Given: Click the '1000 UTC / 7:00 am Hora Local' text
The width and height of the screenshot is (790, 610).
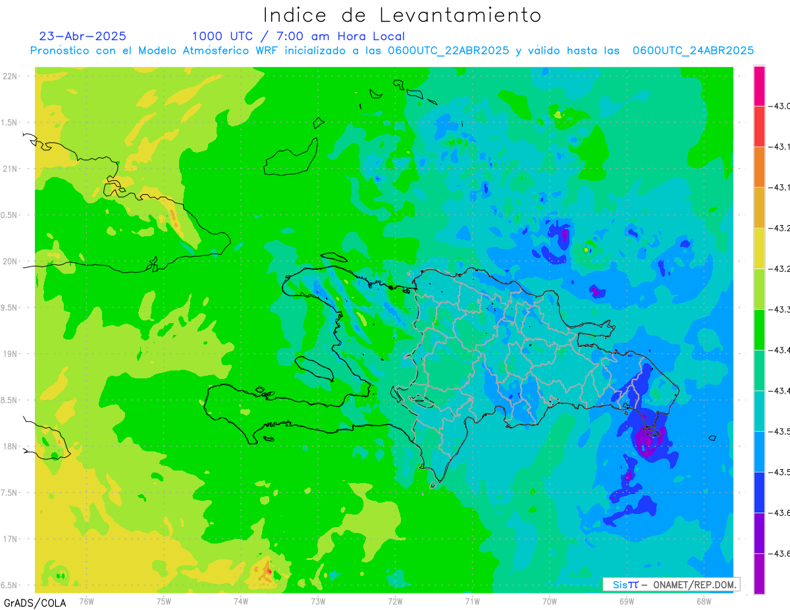Looking at the screenshot, I should click(x=298, y=37).
